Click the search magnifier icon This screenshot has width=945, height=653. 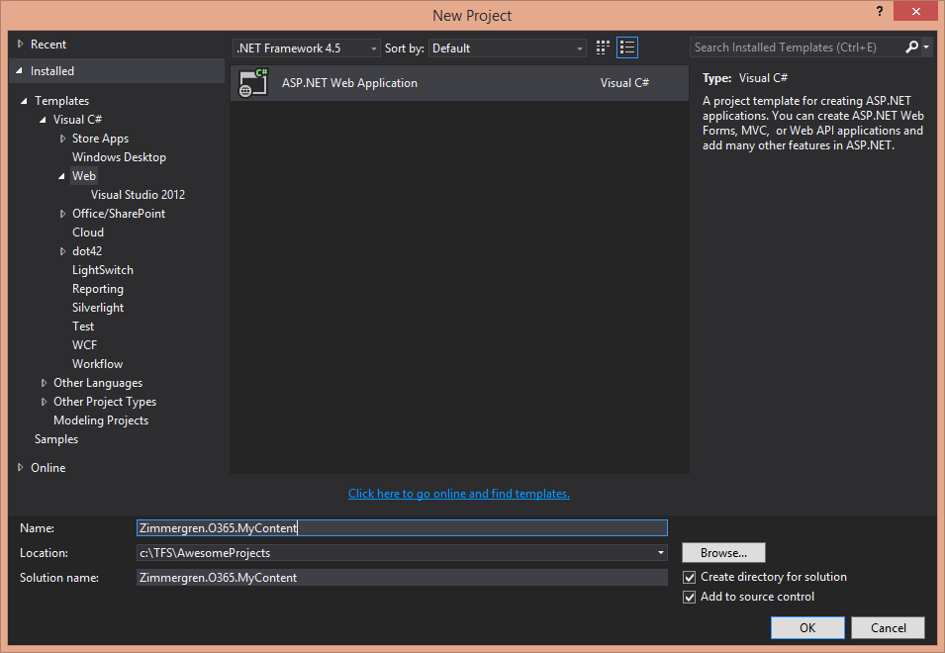tap(911, 47)
